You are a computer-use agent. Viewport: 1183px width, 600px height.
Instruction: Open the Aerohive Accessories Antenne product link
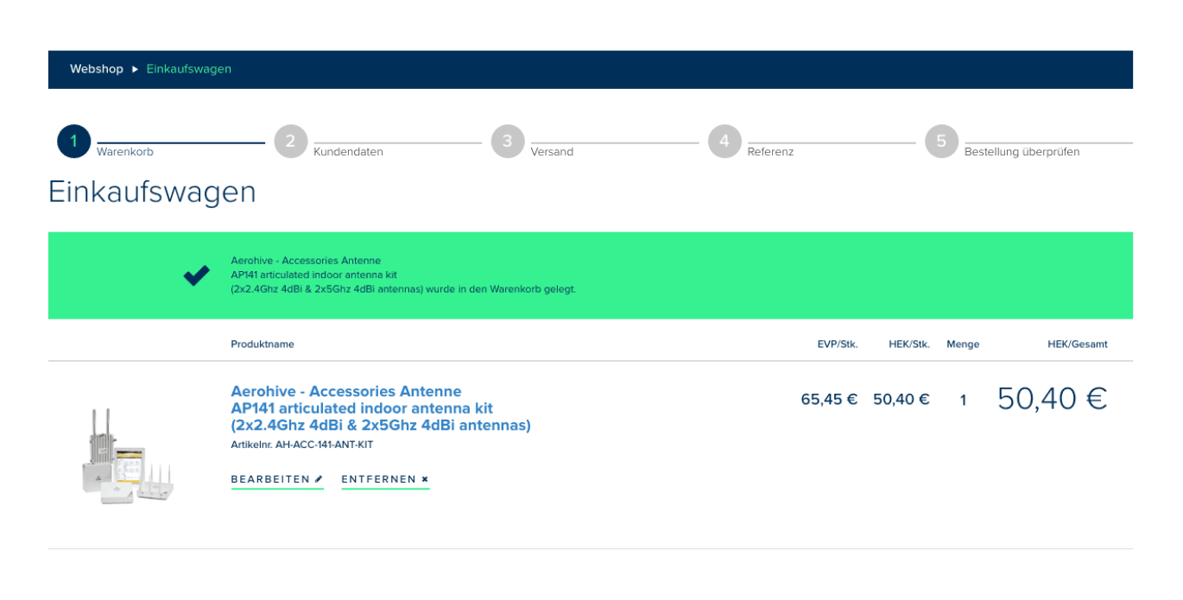point(381,408)
